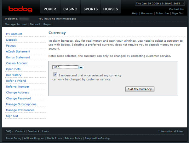
Task: Open Responsible Gaming in the footer
Action: point(97,138)
